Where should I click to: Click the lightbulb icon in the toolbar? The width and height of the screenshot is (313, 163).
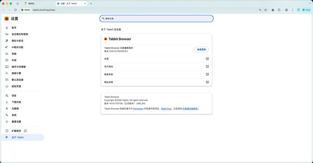298,10
